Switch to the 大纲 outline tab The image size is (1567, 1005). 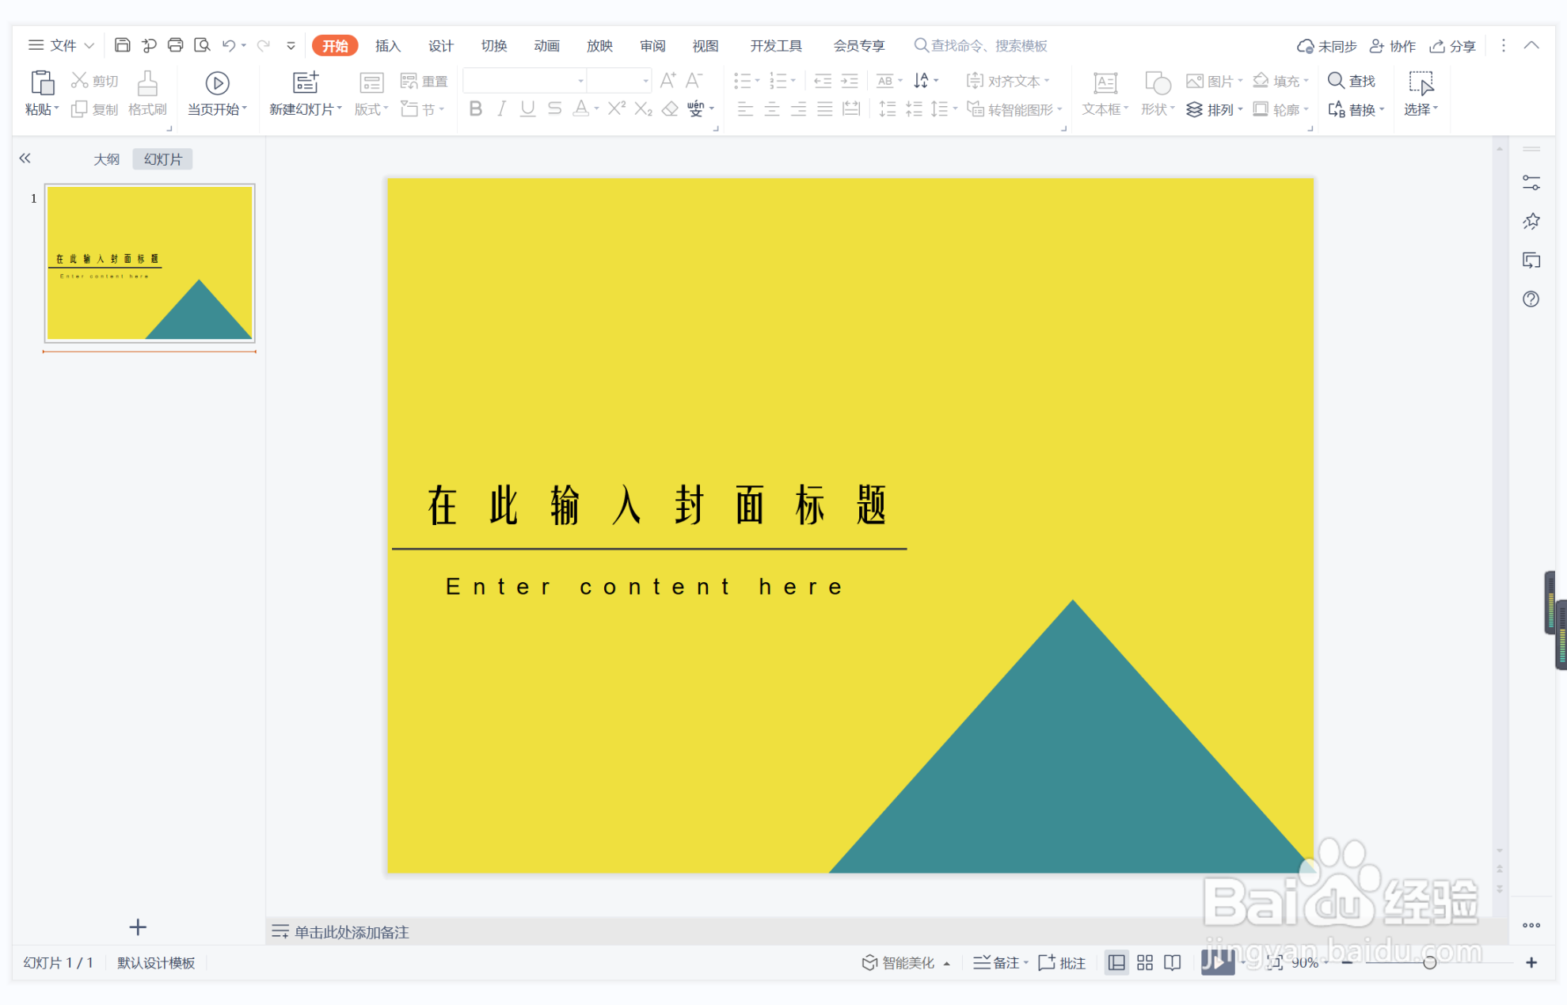(x=107, y=158)
